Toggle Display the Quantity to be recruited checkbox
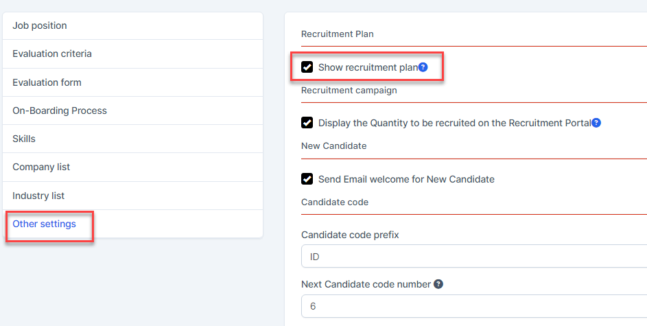647x326 pixels. pos(307,123)
